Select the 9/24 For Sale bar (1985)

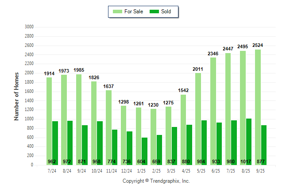point(79,119)
